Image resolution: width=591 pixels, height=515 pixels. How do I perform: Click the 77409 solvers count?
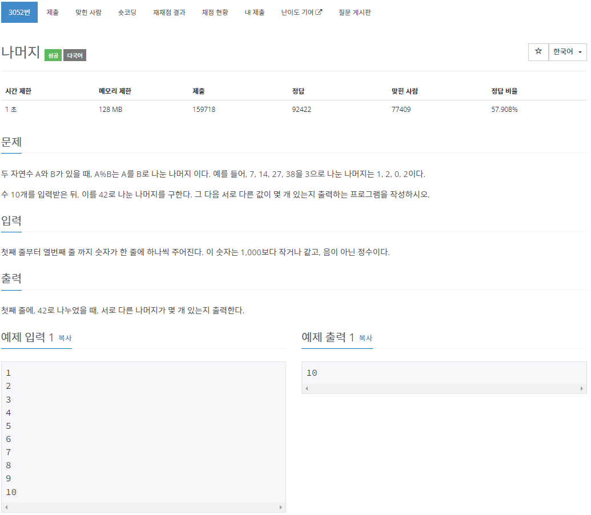401,110
